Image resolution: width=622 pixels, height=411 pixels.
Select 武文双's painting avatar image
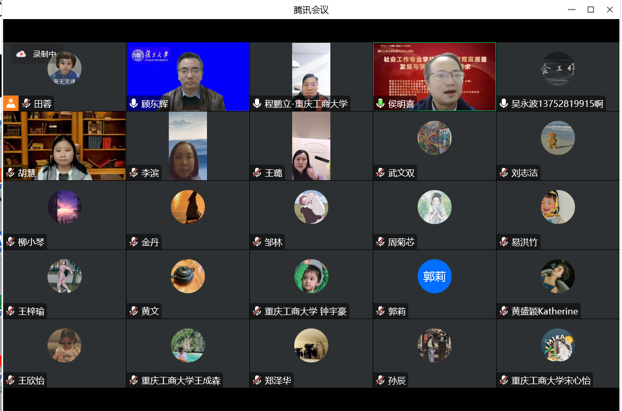click(x=434, y=138)
